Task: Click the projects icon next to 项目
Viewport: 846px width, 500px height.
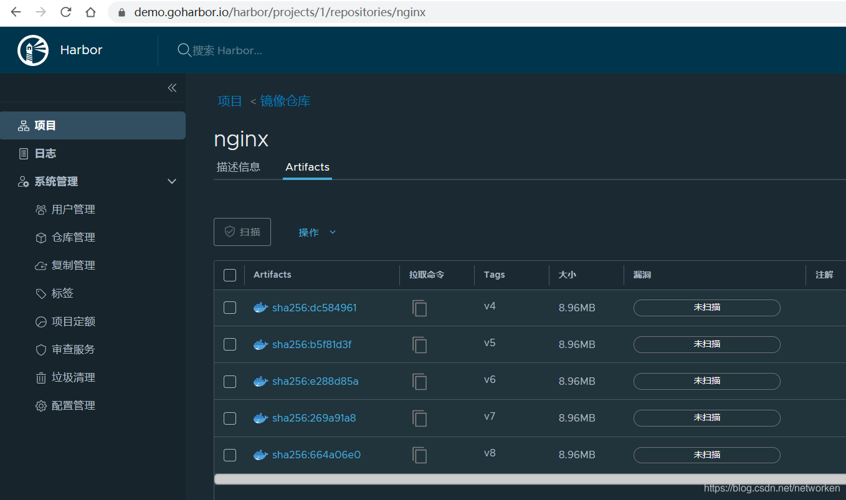Action: (x=24, y=126)
